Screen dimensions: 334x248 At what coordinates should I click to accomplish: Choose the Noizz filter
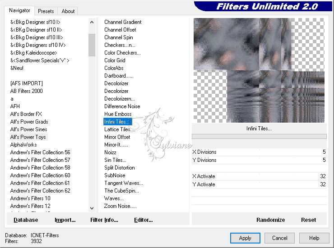click(x=110, y=152)
